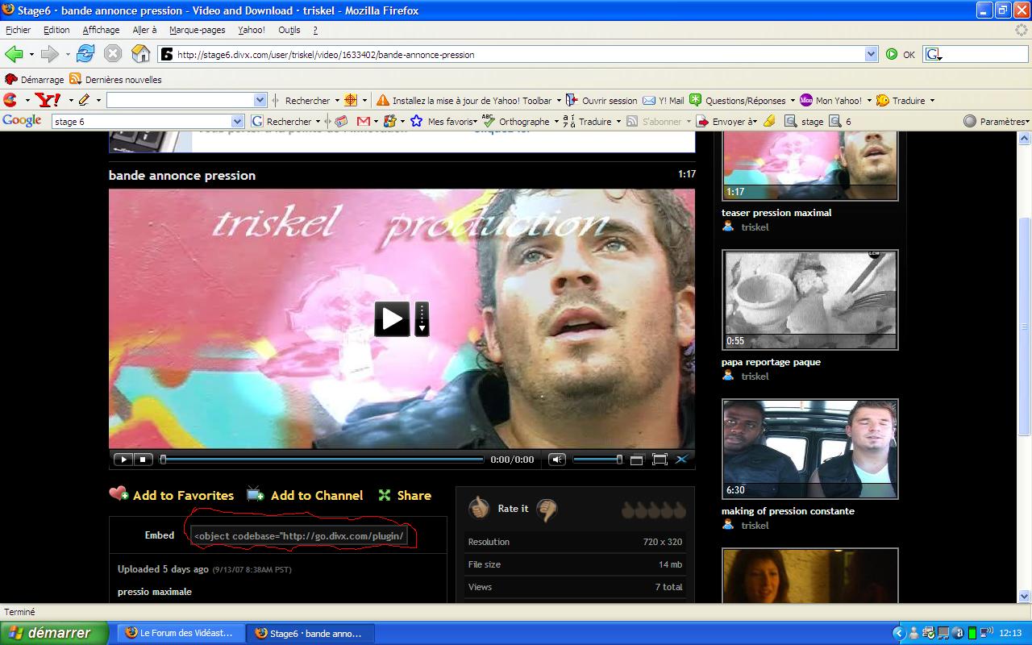The width and height of the screenshot is (1032, 645).
Task: Click the triskel user under papa reportage paque
Action: 755,377
